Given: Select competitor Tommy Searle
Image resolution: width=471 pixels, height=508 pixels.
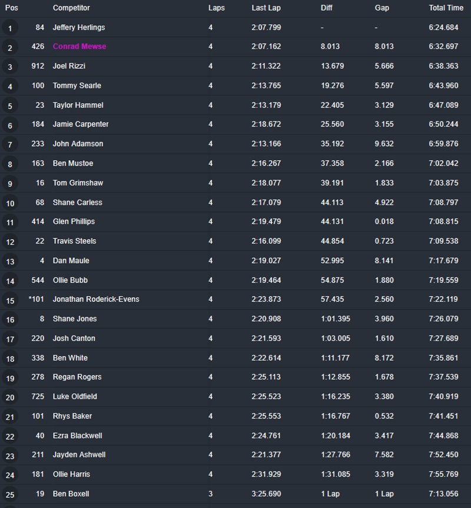Looking at the screenshot, I should (77, 85).
